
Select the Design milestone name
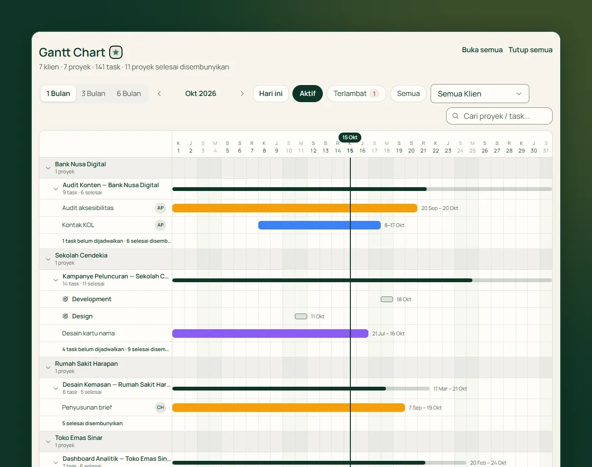pos(82,316)
